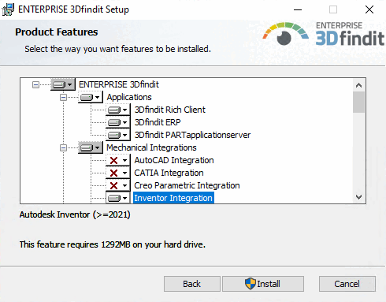Select the ENTERPRISE 3Dfindit tree item
Screen dimensions: 386x302
(119, 84)
